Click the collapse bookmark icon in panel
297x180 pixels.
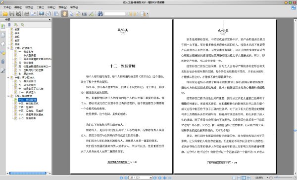coord(23,25)
